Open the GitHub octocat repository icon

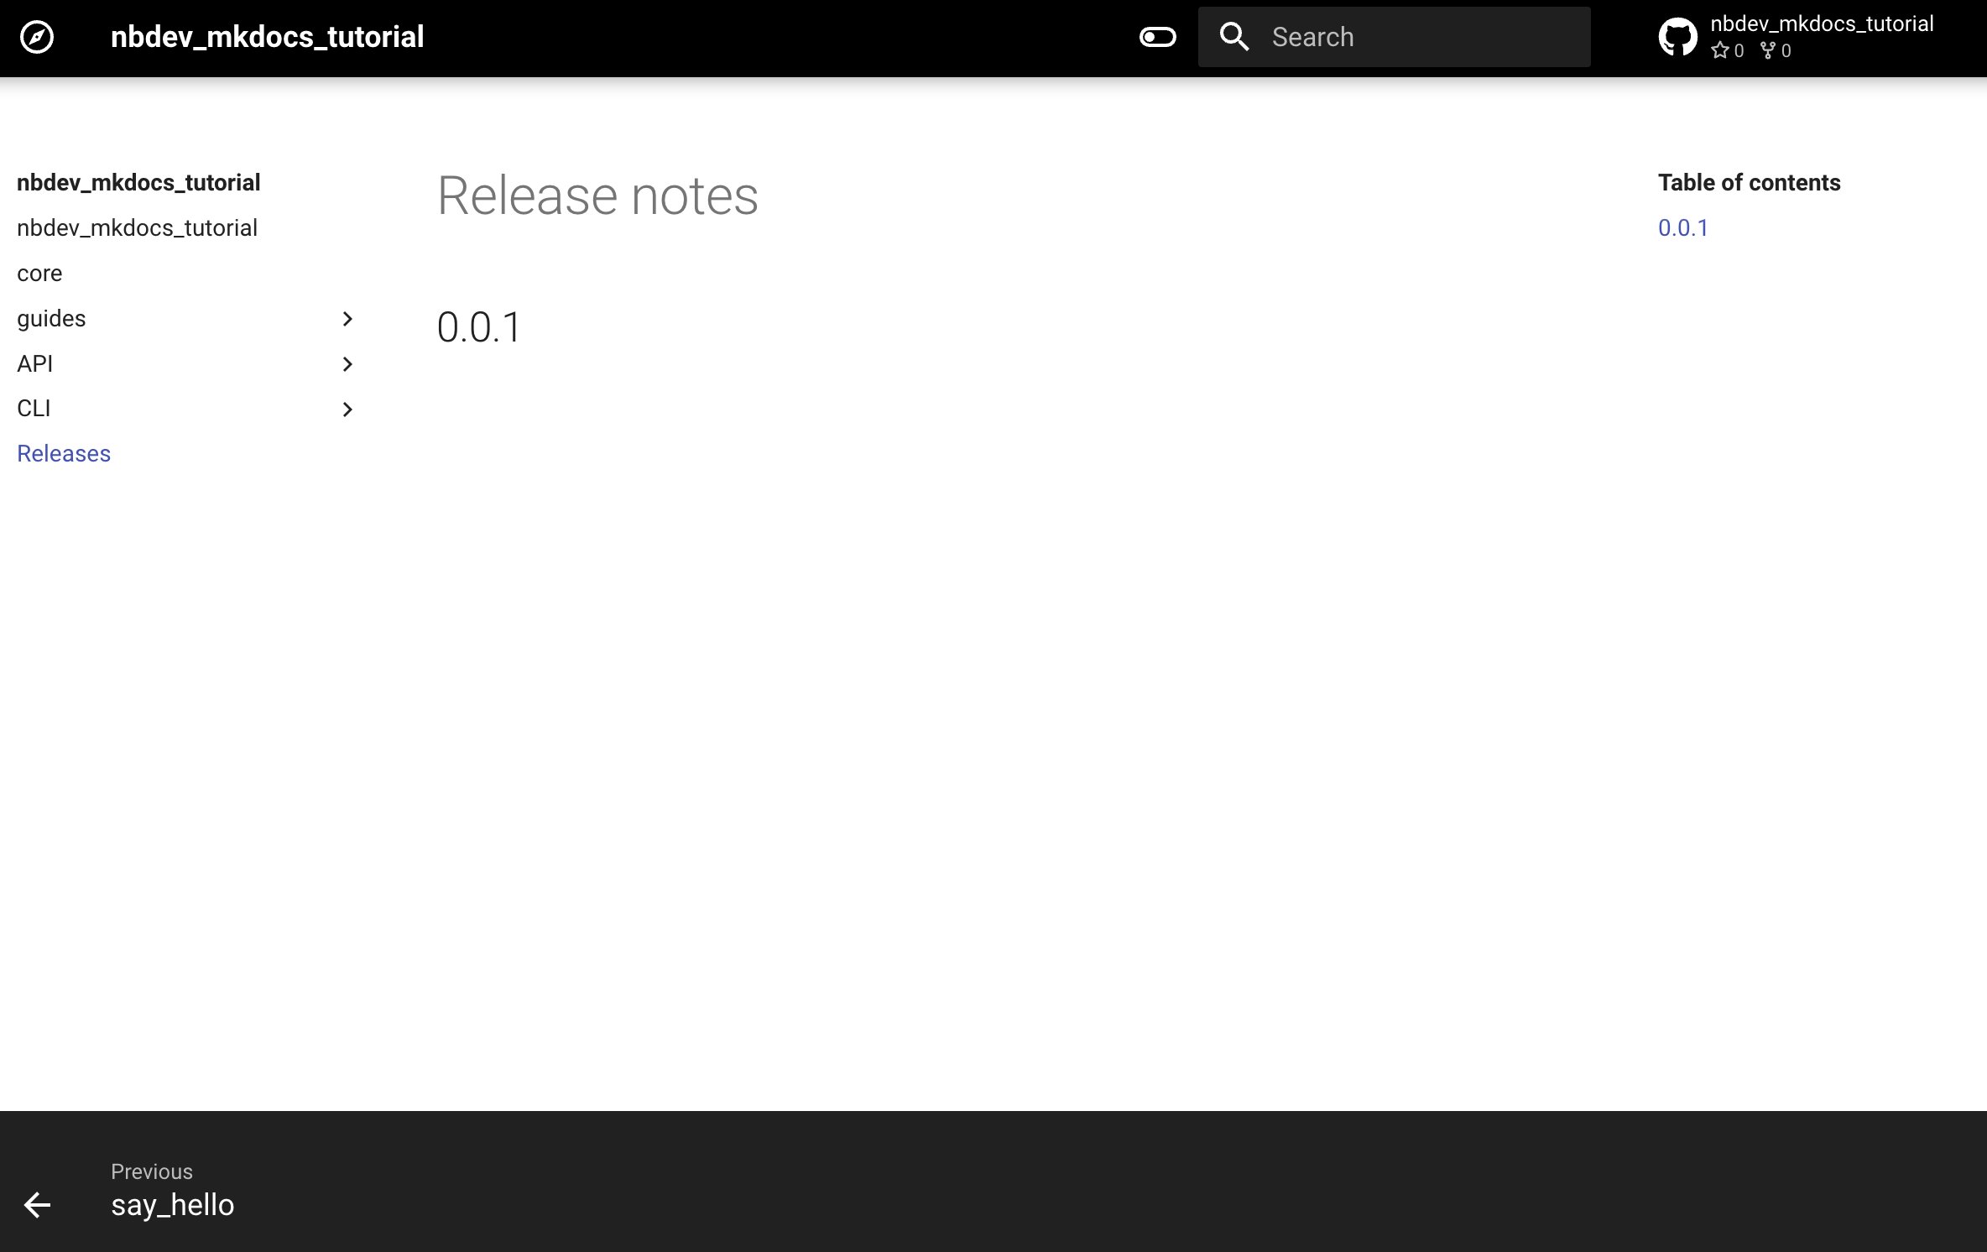click(x=1678, y=37)
